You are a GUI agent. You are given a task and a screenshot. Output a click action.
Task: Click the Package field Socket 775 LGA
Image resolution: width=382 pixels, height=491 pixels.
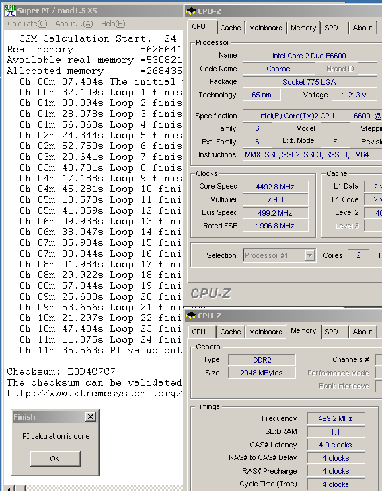click(309, 82)
